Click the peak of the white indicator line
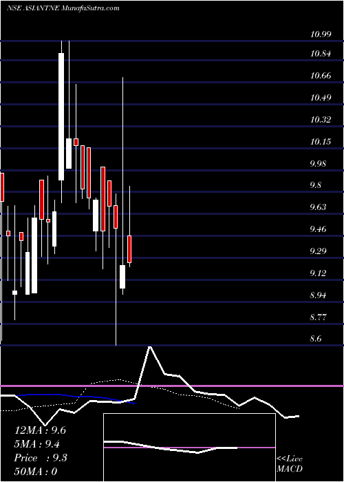The height and width of the screenshot is (482, 344). tap(150, 347)
